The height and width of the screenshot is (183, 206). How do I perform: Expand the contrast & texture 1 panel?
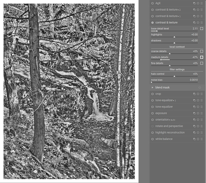(168, 16)
